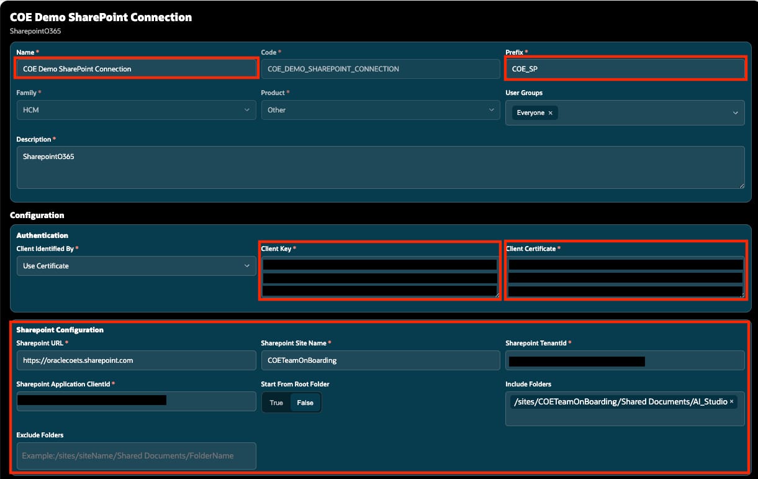Click the Sharepoint Site Name field
Image resolution: width=758 pixels, height=479 pixels.
(x=381, y=360)
